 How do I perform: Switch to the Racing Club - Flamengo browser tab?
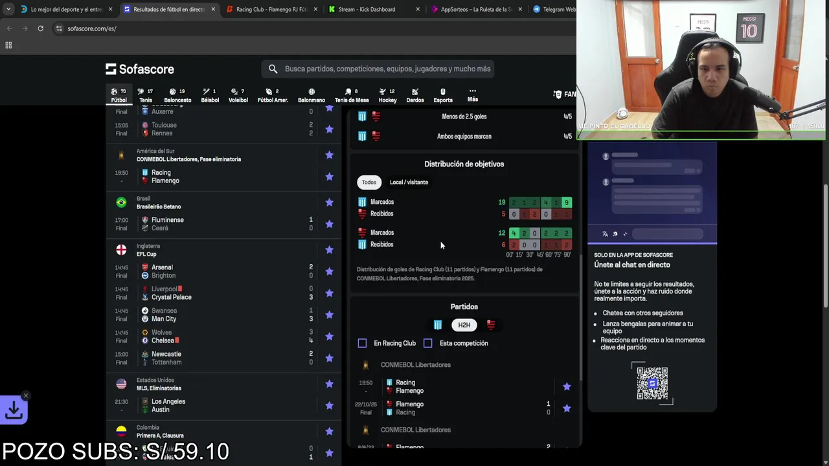click(x=271, y=10)
